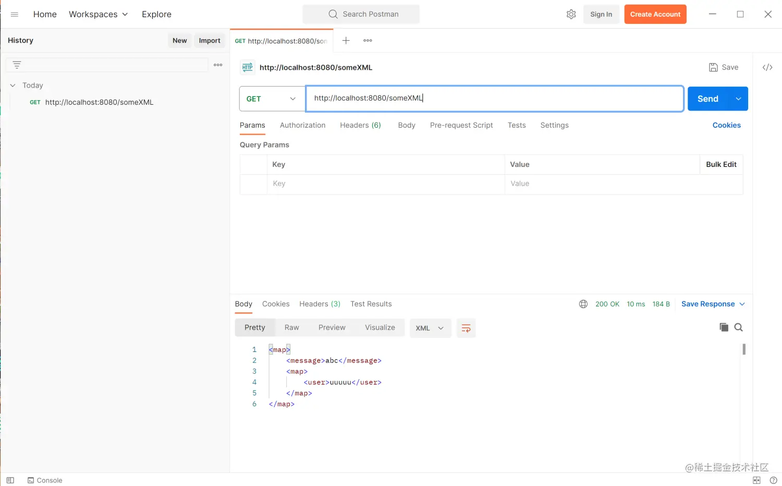This screenshot has width=782, height=486.
Task: Click the network globe icon in response
Action: [x=583, y=304]
